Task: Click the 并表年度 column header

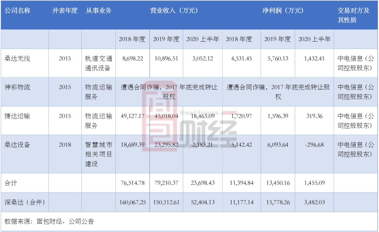Action: (x=65, y=10)
